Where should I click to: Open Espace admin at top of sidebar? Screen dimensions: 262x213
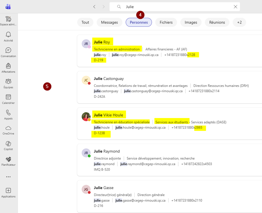[x=8, y=21]
